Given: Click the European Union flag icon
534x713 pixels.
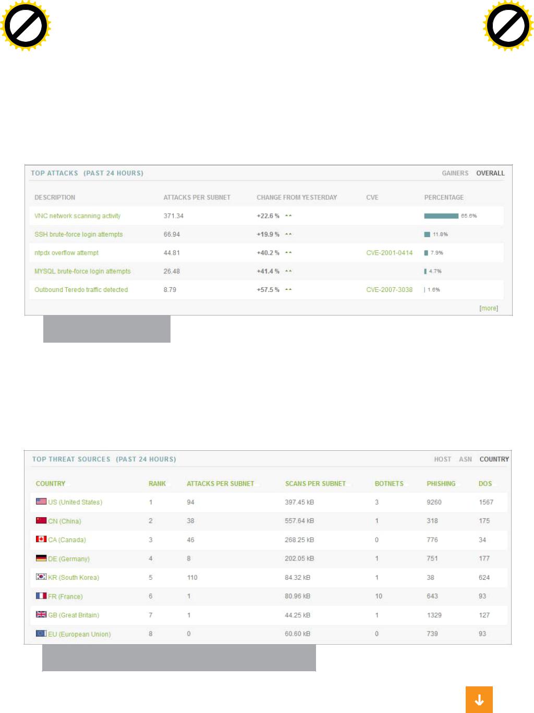Looking at the screenshot, I should [x=41, y=633].
